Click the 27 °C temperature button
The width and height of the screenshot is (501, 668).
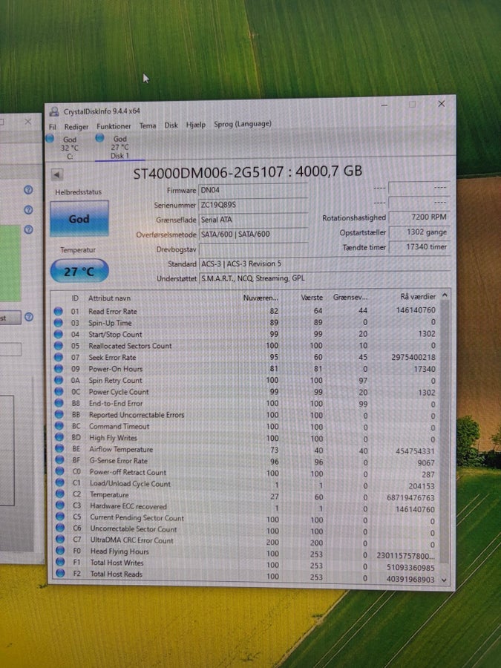79,271
